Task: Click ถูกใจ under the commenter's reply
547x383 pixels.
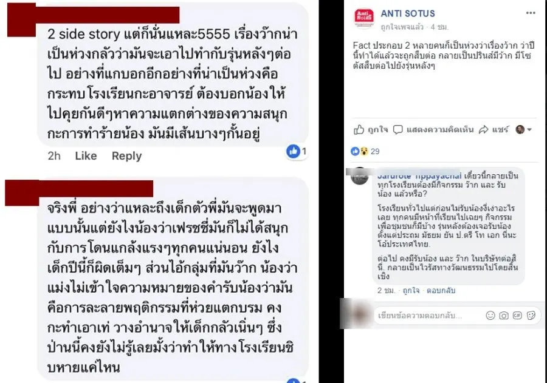Action: pos(411,290)
